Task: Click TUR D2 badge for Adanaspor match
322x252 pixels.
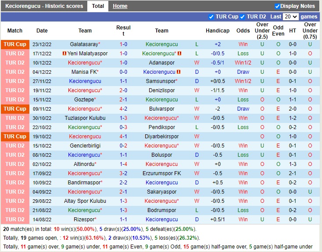Action: coord(15,63)
